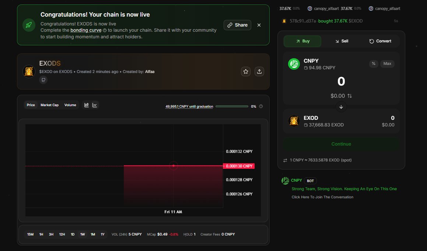Click the currency flip arrows next to $0.00
This screenshot has height=251, width=427.
pyautogui.click(x=350, y=96)
